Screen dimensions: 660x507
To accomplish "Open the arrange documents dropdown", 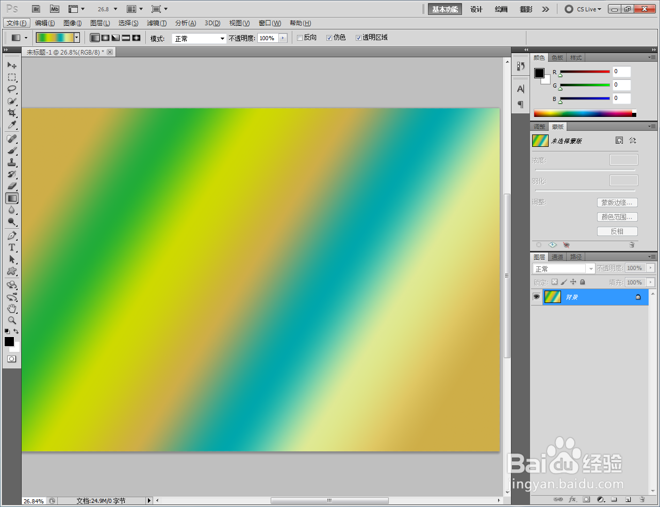I will [x=135, y=9].
